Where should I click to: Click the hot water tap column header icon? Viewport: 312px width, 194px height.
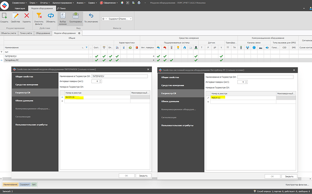tap(165, 47)
